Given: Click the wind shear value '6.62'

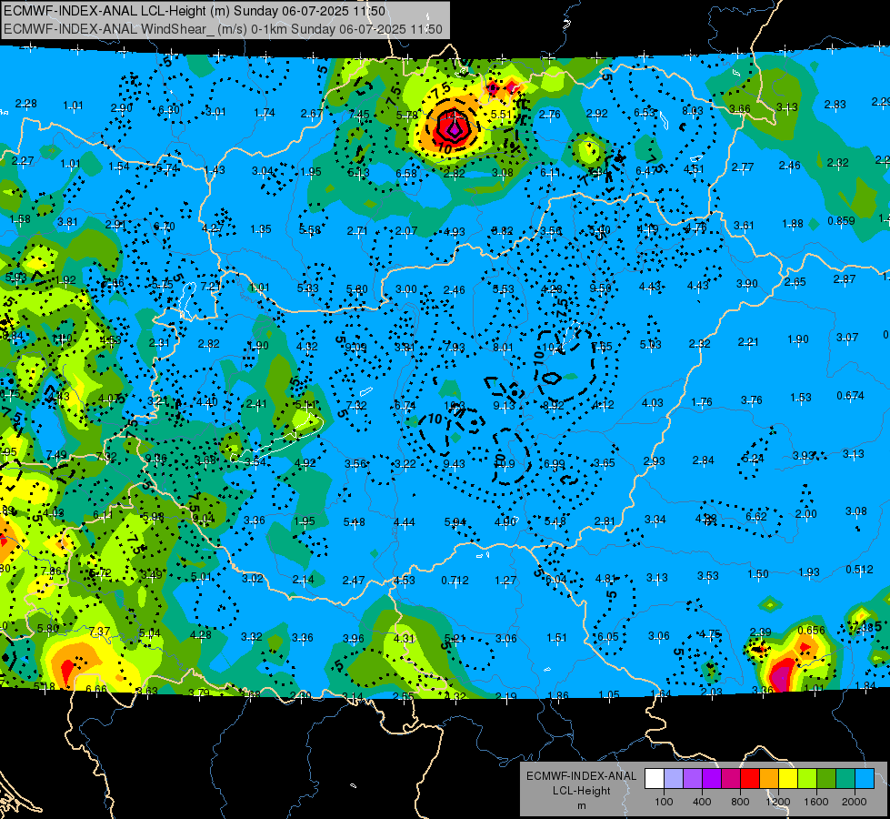Looking at the screenshot, I should pyautogui.click(x=756, y=516).
